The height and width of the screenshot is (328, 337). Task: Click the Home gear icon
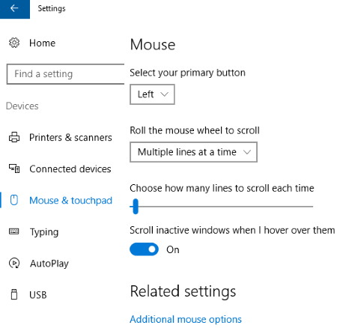[14, 43]
